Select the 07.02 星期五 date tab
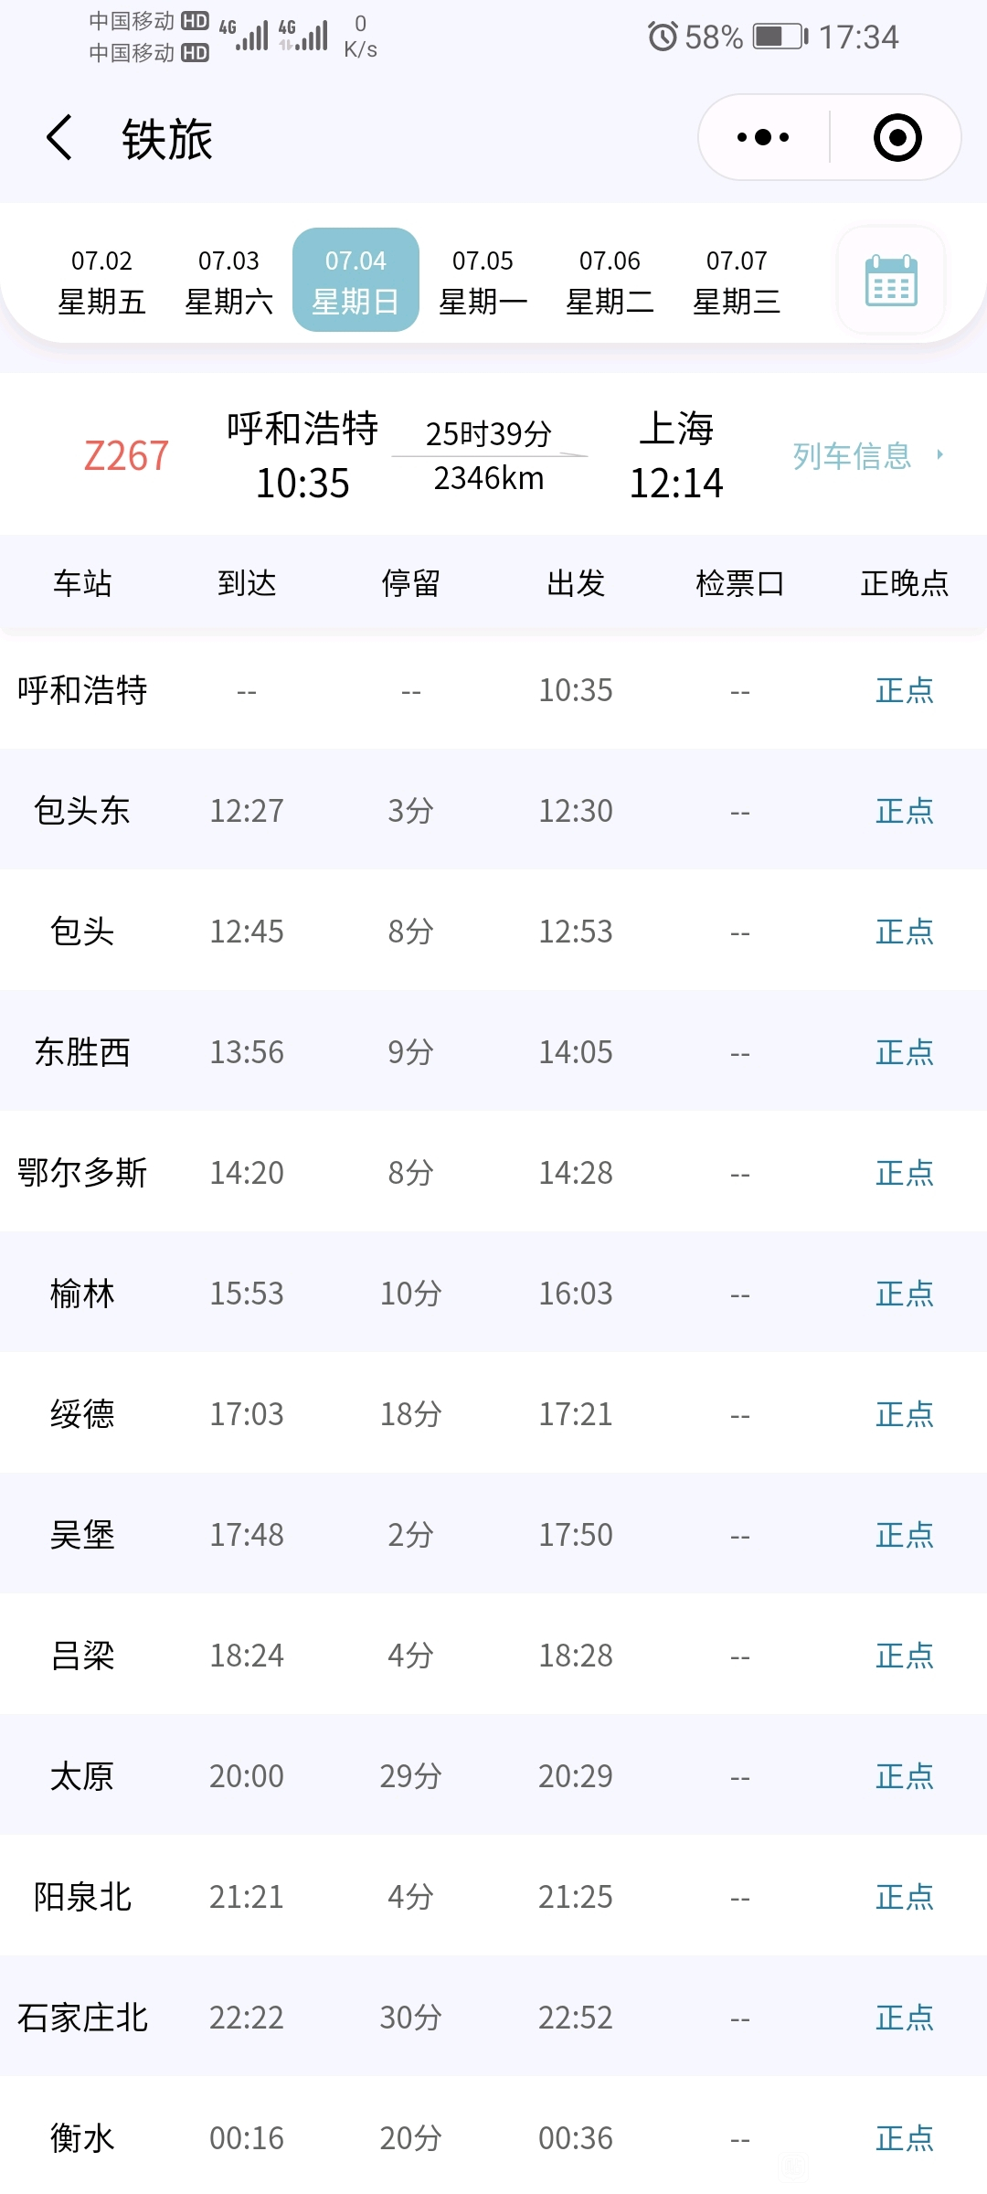 pyautogui.click(x=101, y=281)
